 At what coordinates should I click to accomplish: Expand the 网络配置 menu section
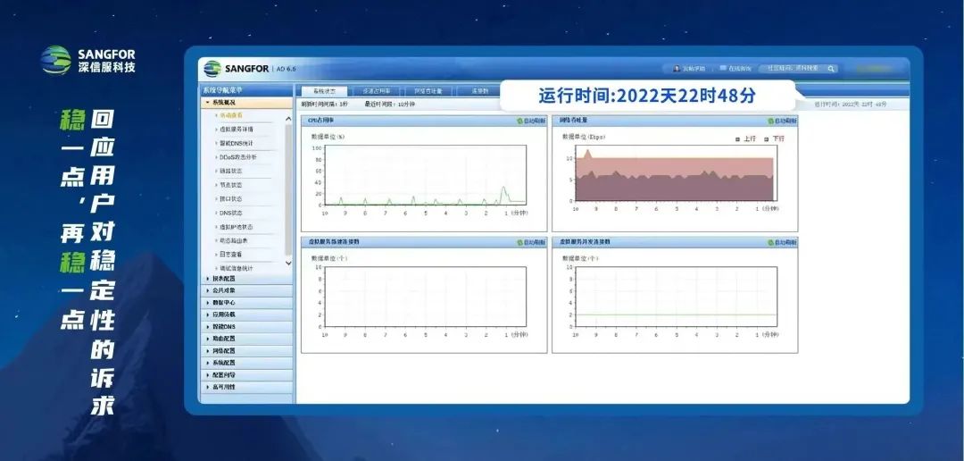tap(246, 351)
